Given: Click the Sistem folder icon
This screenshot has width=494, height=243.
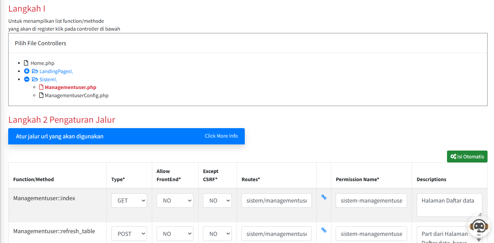Looking at the screenshot, I should tap(35, 80).
